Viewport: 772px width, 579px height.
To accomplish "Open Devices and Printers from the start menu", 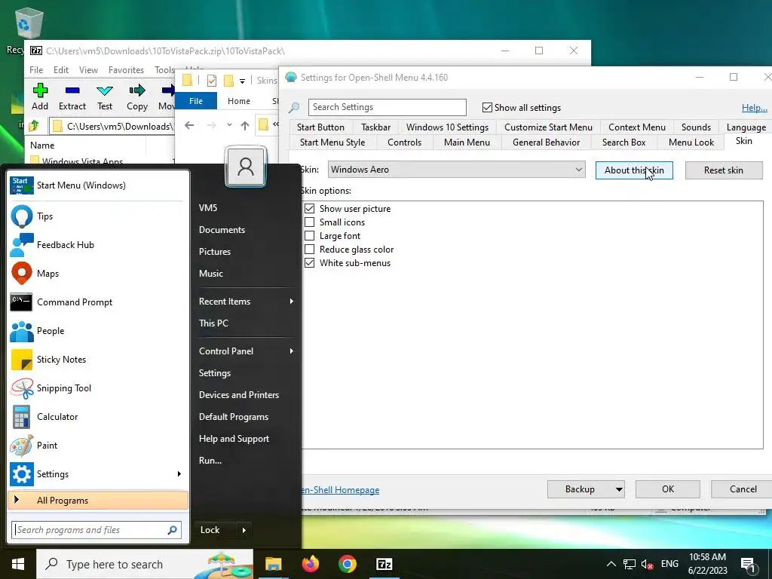I will (x=239, y=395).
